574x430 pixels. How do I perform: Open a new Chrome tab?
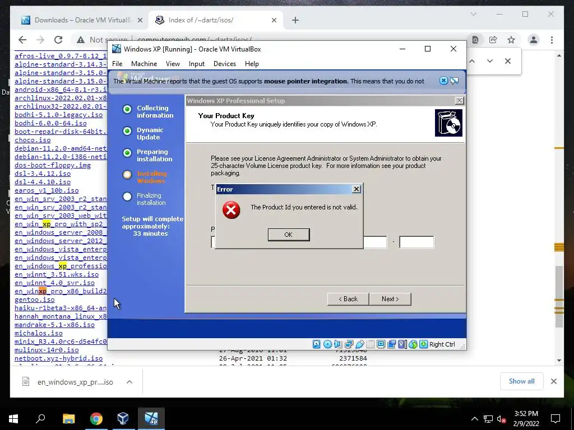pyautogui.click(x=295, y=21)
